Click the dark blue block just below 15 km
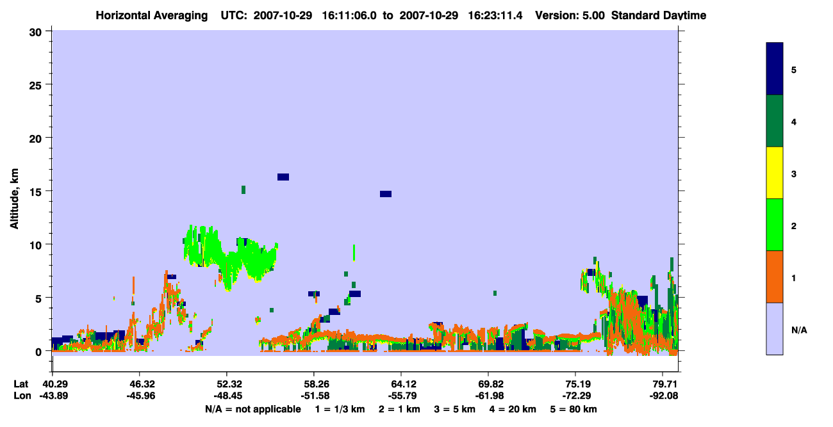Screen dimensions: 833x427 386,194
